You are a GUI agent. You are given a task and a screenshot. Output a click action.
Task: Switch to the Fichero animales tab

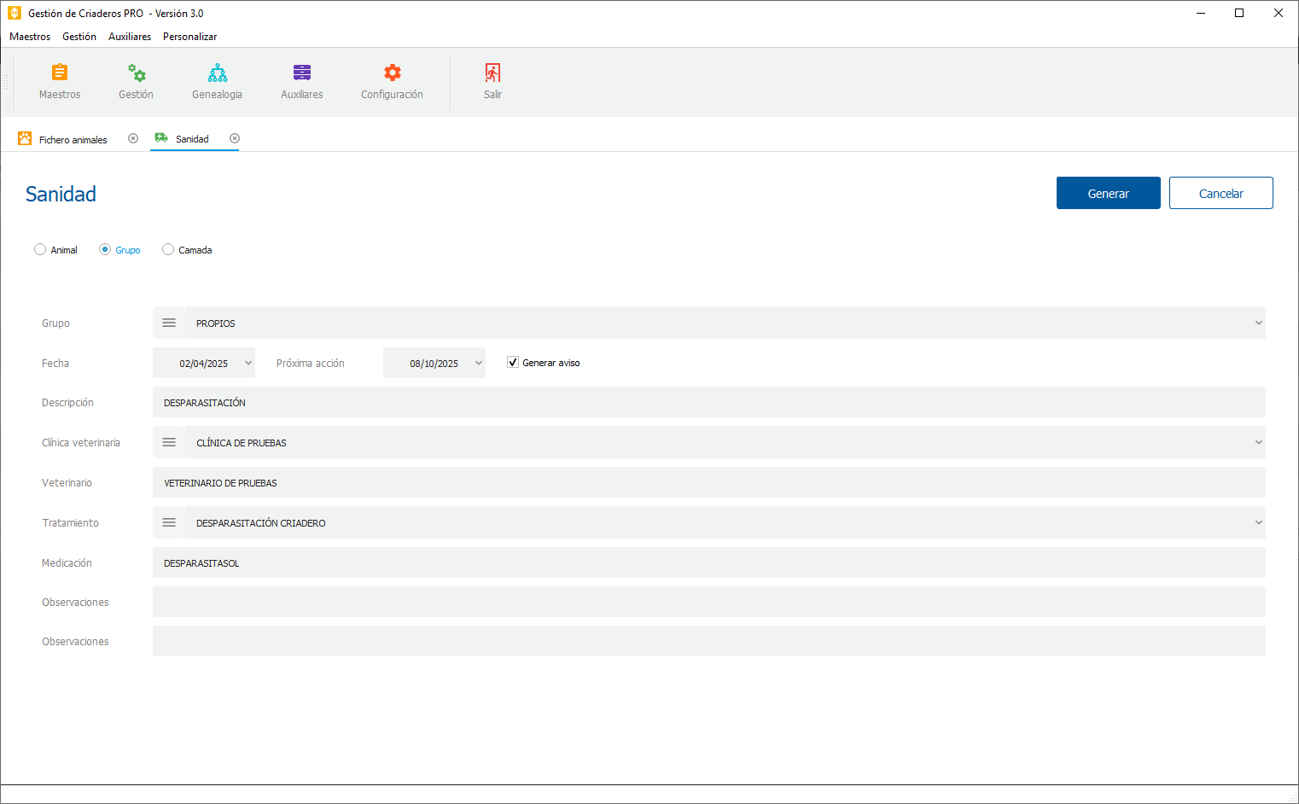73,139
